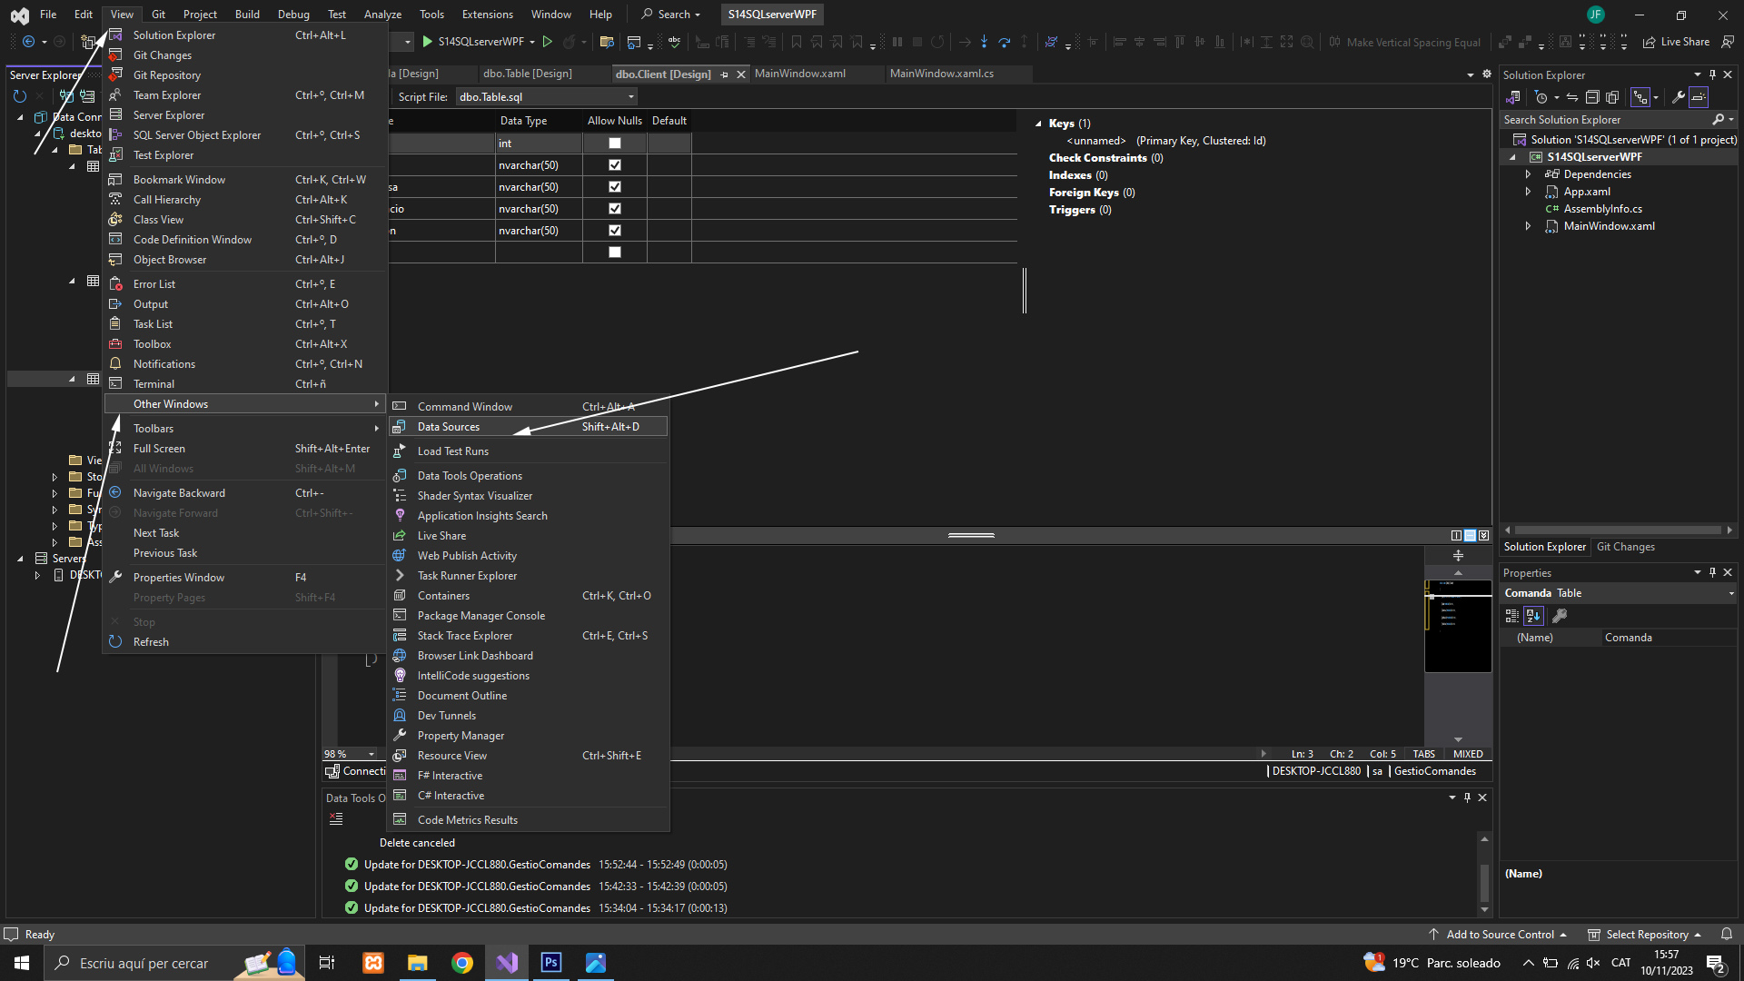Click the Solution Explorer wrench properties icon
Screen dimensions: 1744x981
tap(1679, 97)
